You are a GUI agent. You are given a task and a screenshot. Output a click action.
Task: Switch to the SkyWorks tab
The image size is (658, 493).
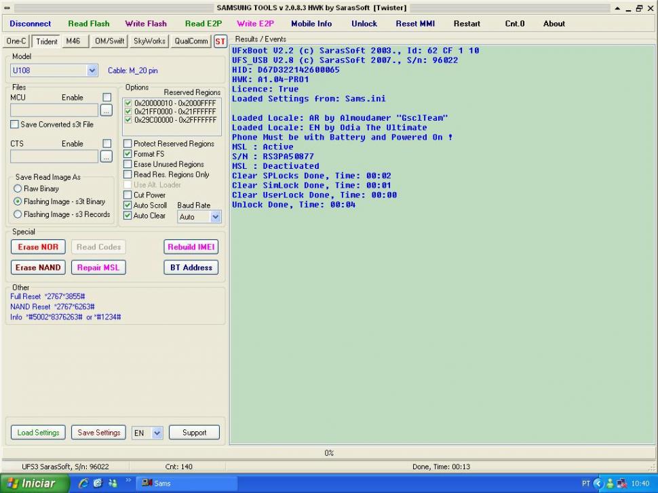click(x=149, y=41)
